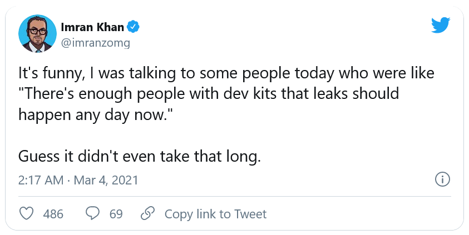Viewport: 469px width, 235px height.
Task: Click the reply speech bubble icon
Action: pos(92,214)
